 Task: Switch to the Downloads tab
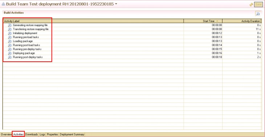tap(32, 134)
